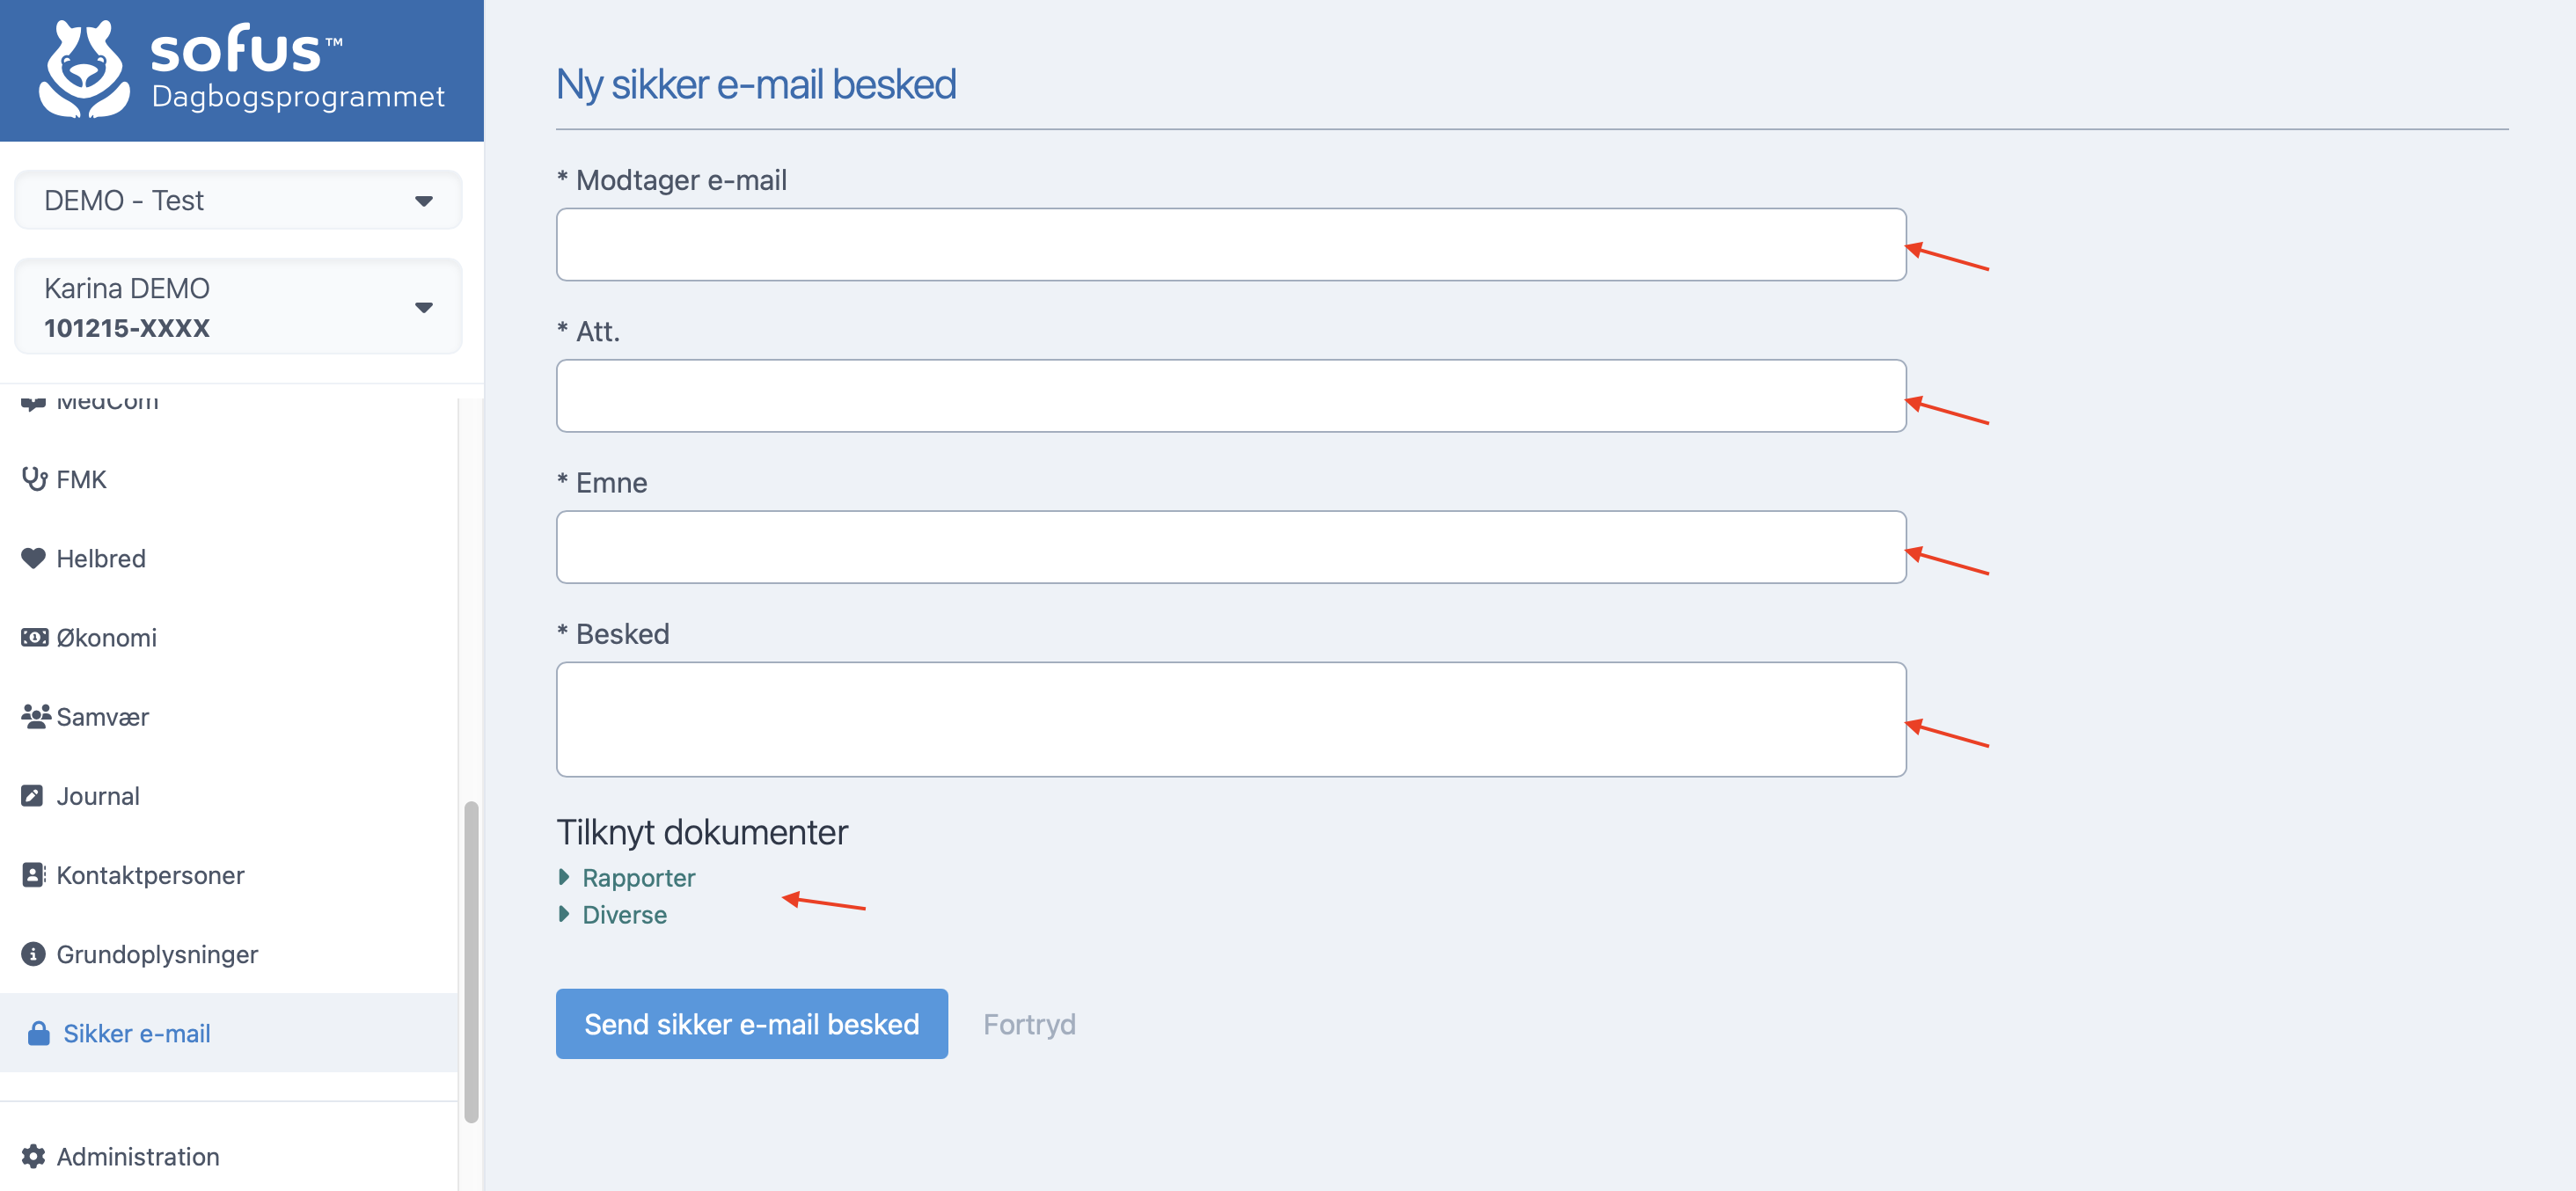Click the Fortryd cancel link
The width and height of the screenshot is (2576, 1191).
tap(1028, 1024)
